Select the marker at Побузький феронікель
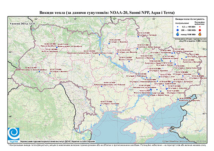The height and width of the screenshot is (151, 214). click(102, 87)
